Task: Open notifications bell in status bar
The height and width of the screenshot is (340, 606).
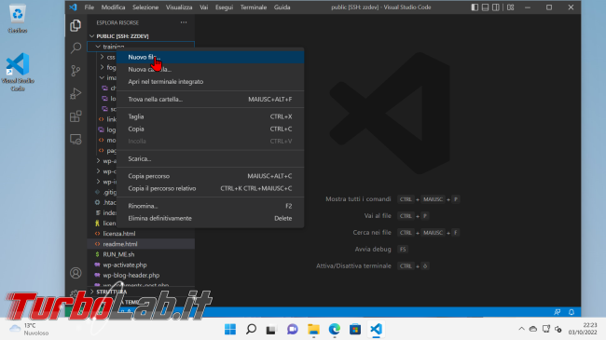Action: point(572,312)
